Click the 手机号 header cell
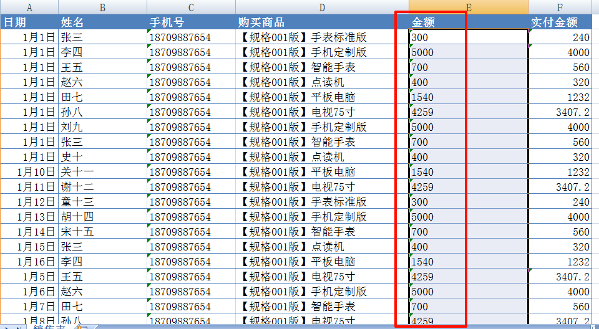This screenshot has width=599, height=329. coord(191,22)
